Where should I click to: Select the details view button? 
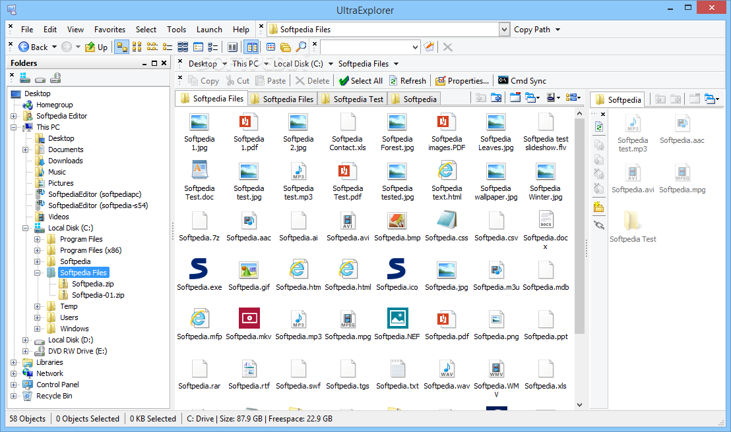[x=198, y=47]
